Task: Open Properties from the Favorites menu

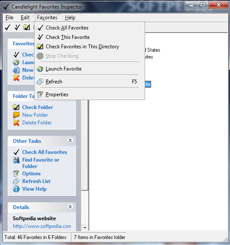Action: point(90,94)
